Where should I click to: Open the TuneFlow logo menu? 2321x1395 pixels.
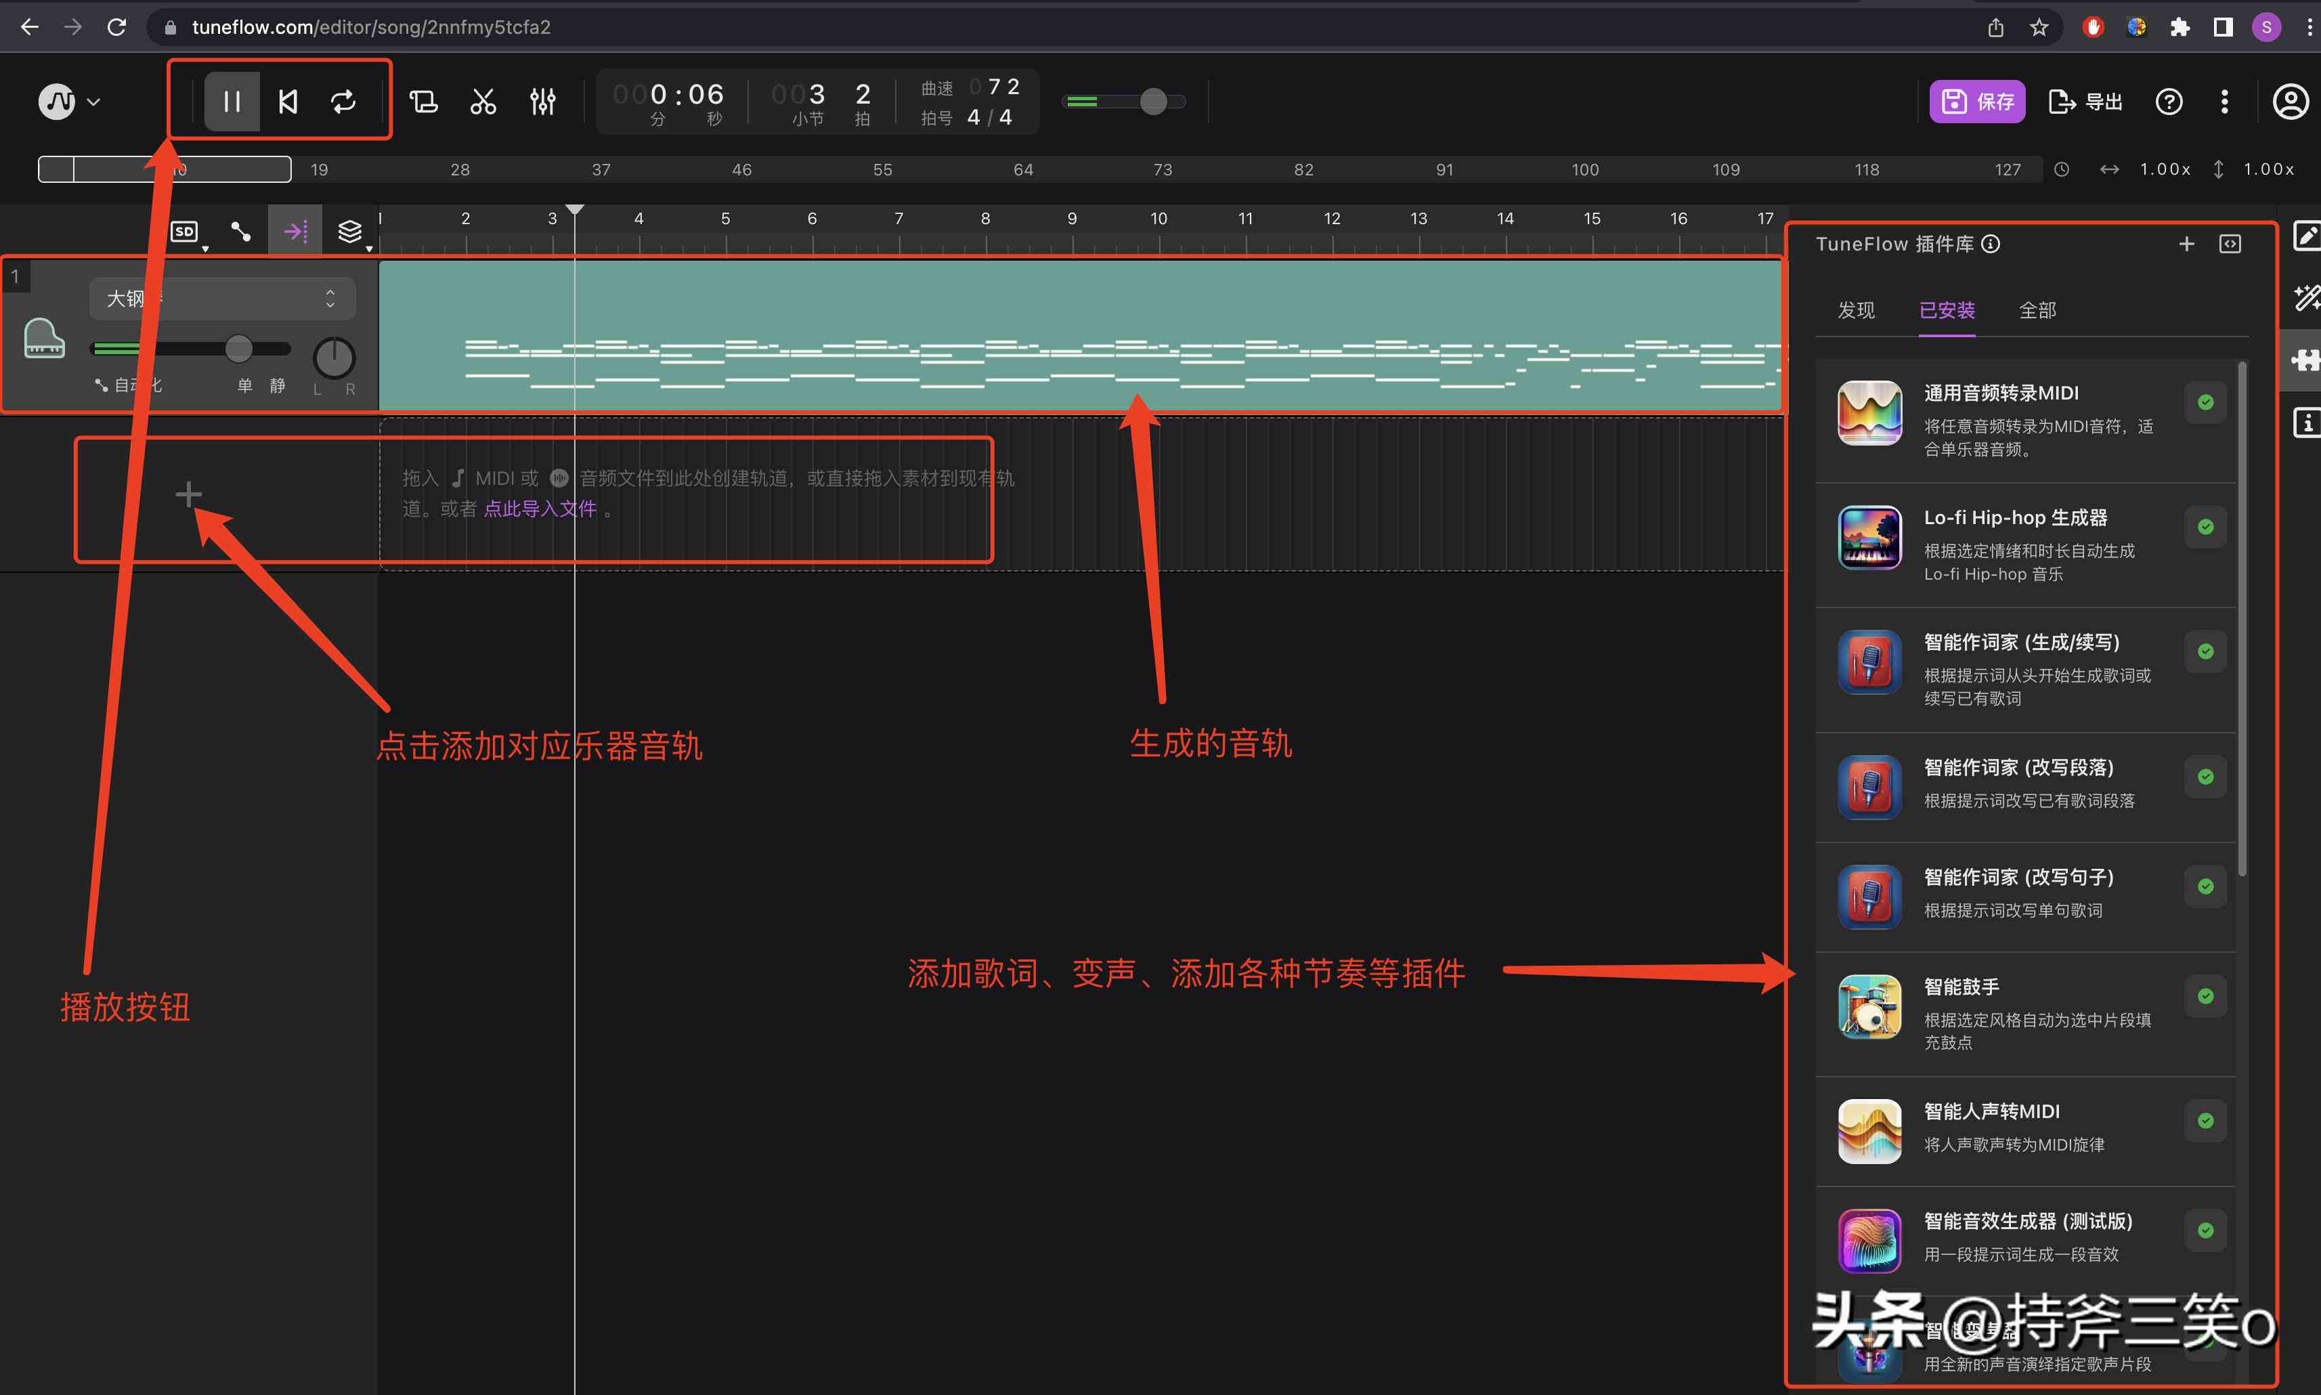click(68, 101)
